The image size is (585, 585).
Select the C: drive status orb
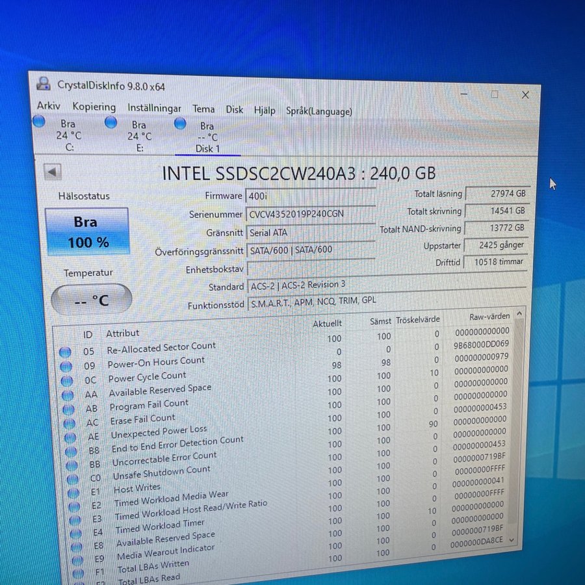click(39, 121)
